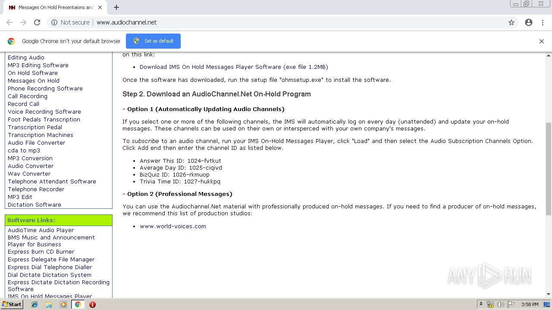
Task: Open Chrome's three-dot menu
Action: (543, 22)
